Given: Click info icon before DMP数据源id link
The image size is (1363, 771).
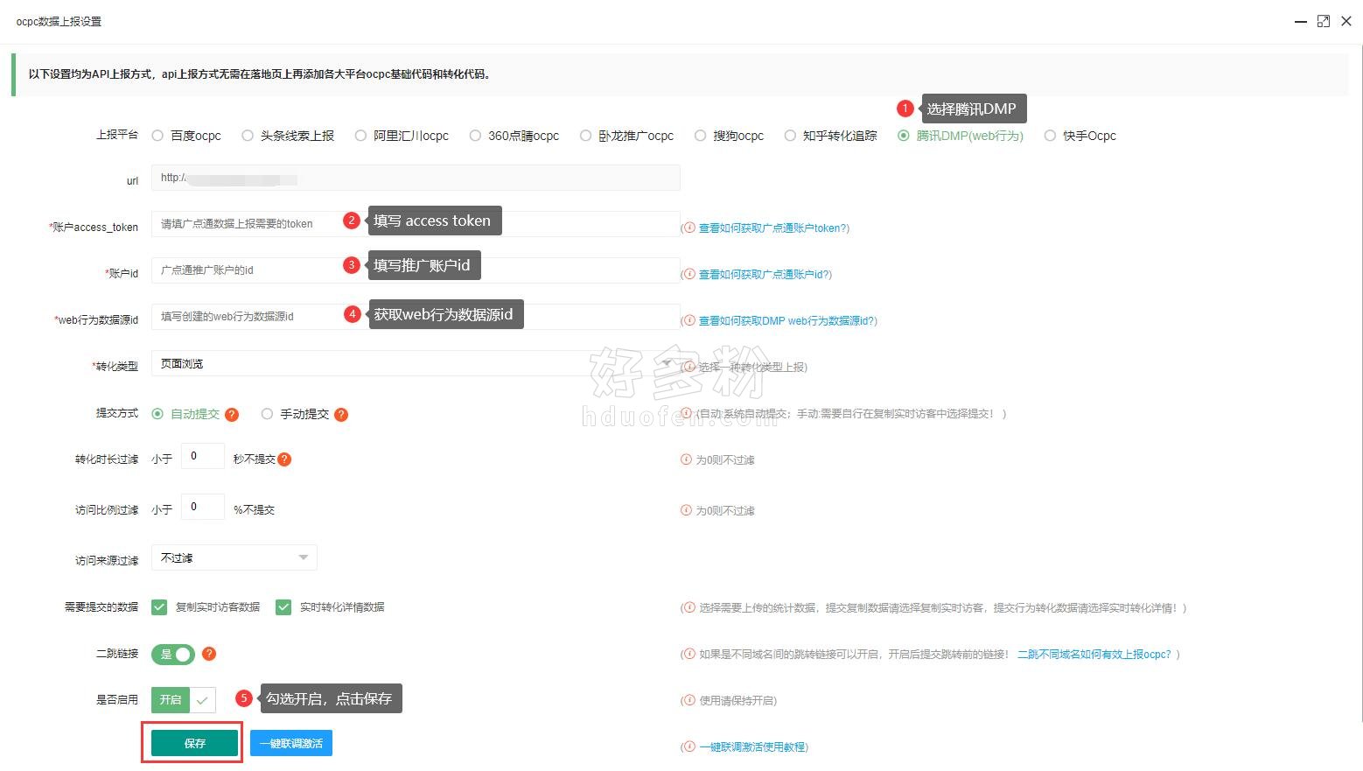Looking at the screenshot, I should (x=689, y=320).
